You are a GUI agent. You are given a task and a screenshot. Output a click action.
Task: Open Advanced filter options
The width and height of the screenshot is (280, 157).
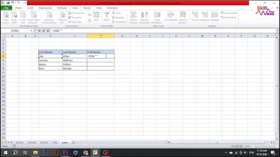[x=119, y=22]
